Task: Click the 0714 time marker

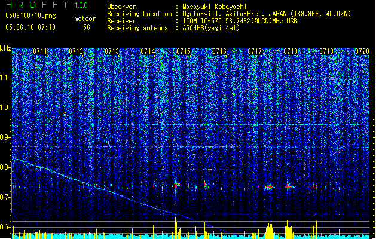Action: [148, 51]
